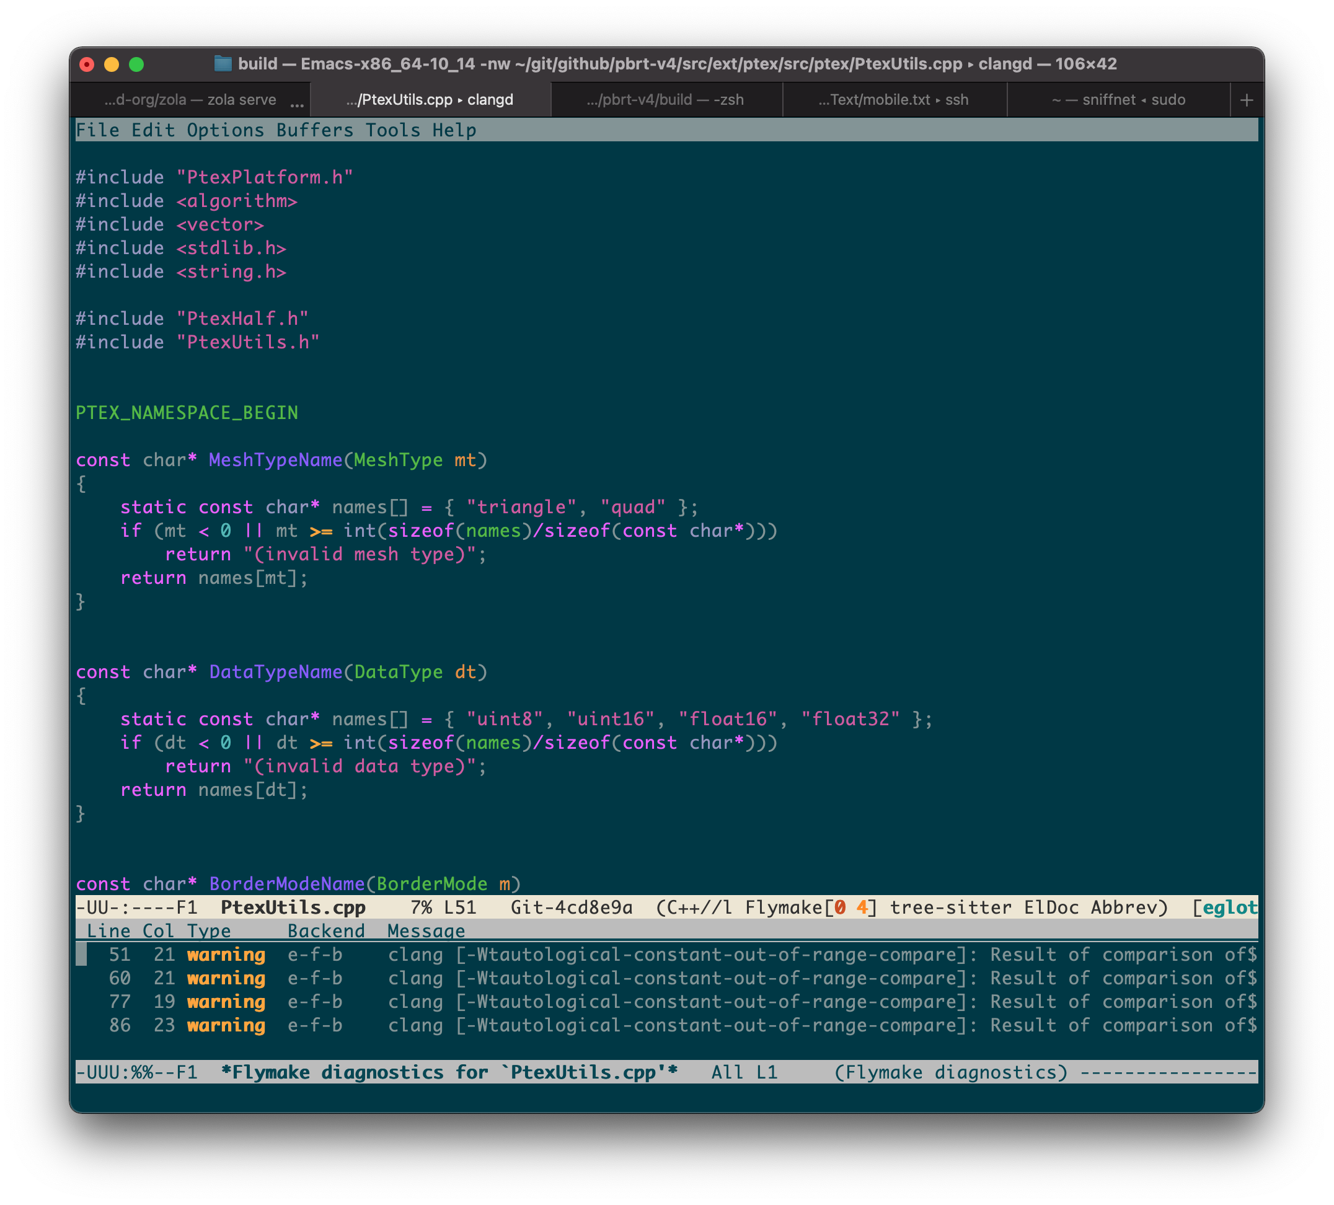Switch to the PtexUtils.cpp clangd tab
Viewport: 1334px width, 1205px height.
pyautogui.click(x=430, y=100)
